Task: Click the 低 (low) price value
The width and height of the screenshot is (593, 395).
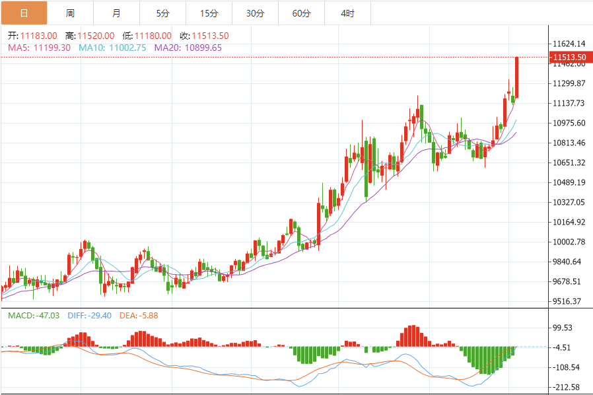Action: coord(152,36)
